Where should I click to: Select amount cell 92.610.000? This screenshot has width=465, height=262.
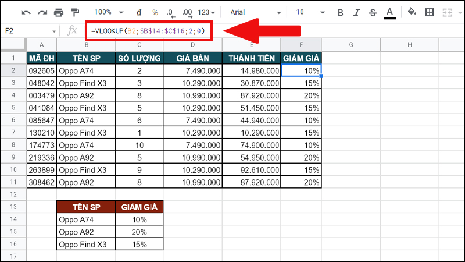pyautogui.click(x=252, y=170)
